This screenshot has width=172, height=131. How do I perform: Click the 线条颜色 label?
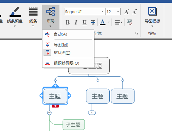coord(15,21)
